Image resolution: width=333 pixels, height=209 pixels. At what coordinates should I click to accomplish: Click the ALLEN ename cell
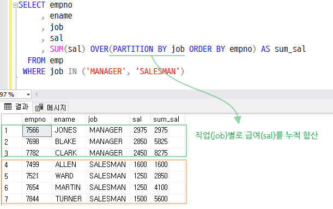click(69, 165)
